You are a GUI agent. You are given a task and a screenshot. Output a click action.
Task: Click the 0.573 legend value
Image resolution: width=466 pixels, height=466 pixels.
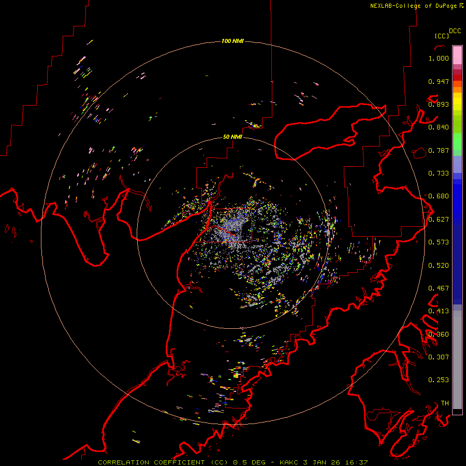coord(439,242)
